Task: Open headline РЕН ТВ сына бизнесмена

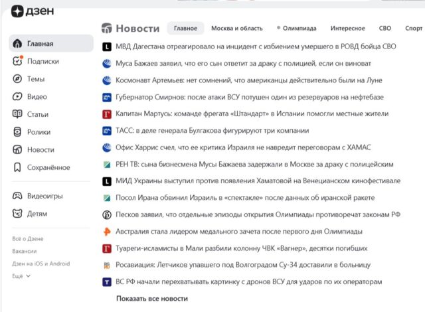Action: click(254, 164)
